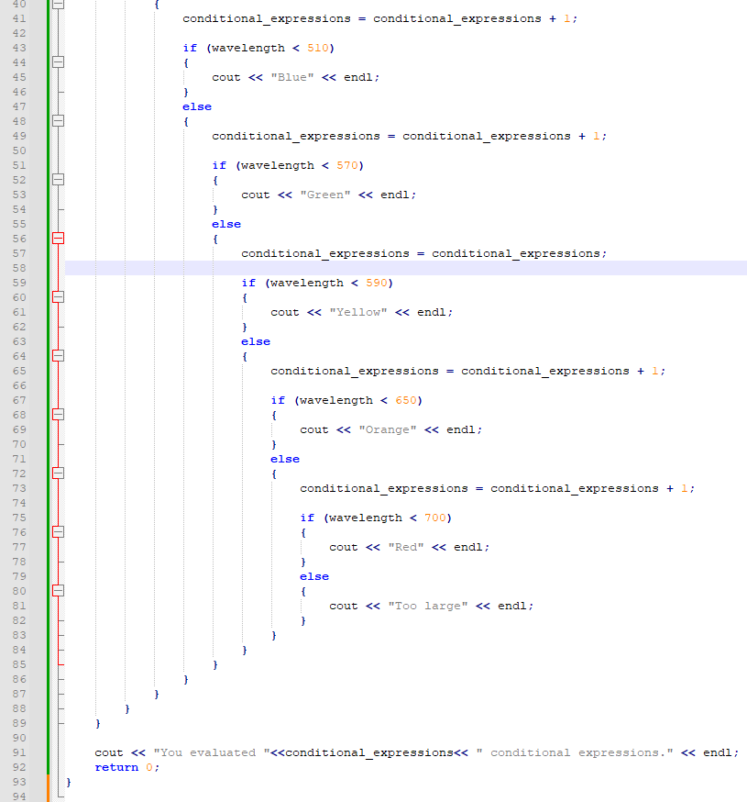747x802 pixels.
Task: Click the if keyword on line 59
Action: click(x=248, y=283)
